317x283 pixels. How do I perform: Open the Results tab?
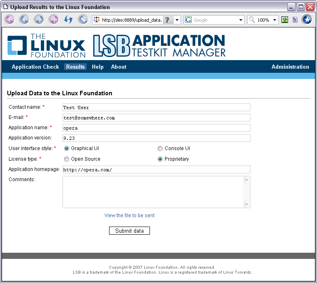tap(76, 67)
